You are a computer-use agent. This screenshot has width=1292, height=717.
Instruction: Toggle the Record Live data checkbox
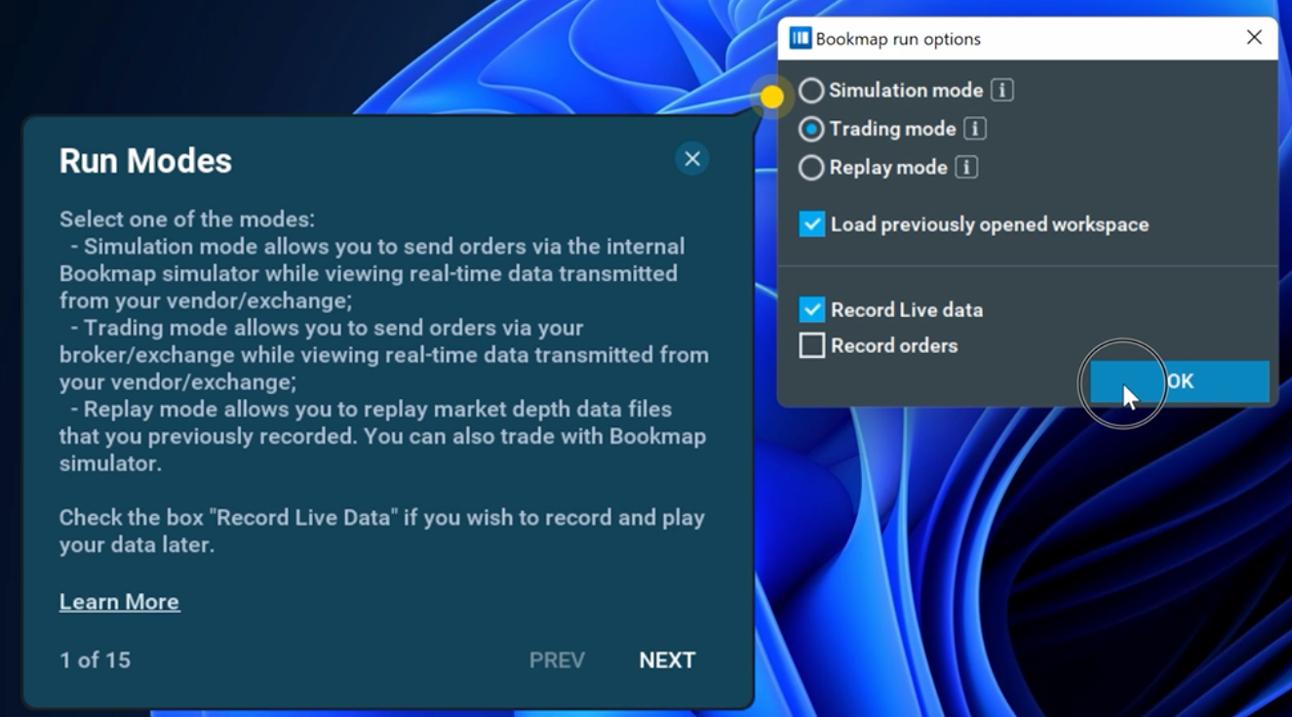812,309
